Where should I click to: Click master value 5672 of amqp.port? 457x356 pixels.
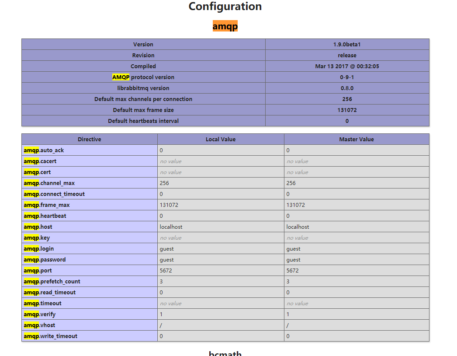pyautogui.click(x=293, y=271)
